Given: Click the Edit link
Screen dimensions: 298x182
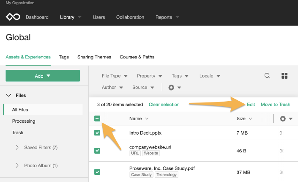Looking at the screenshot, I should 251,105.
